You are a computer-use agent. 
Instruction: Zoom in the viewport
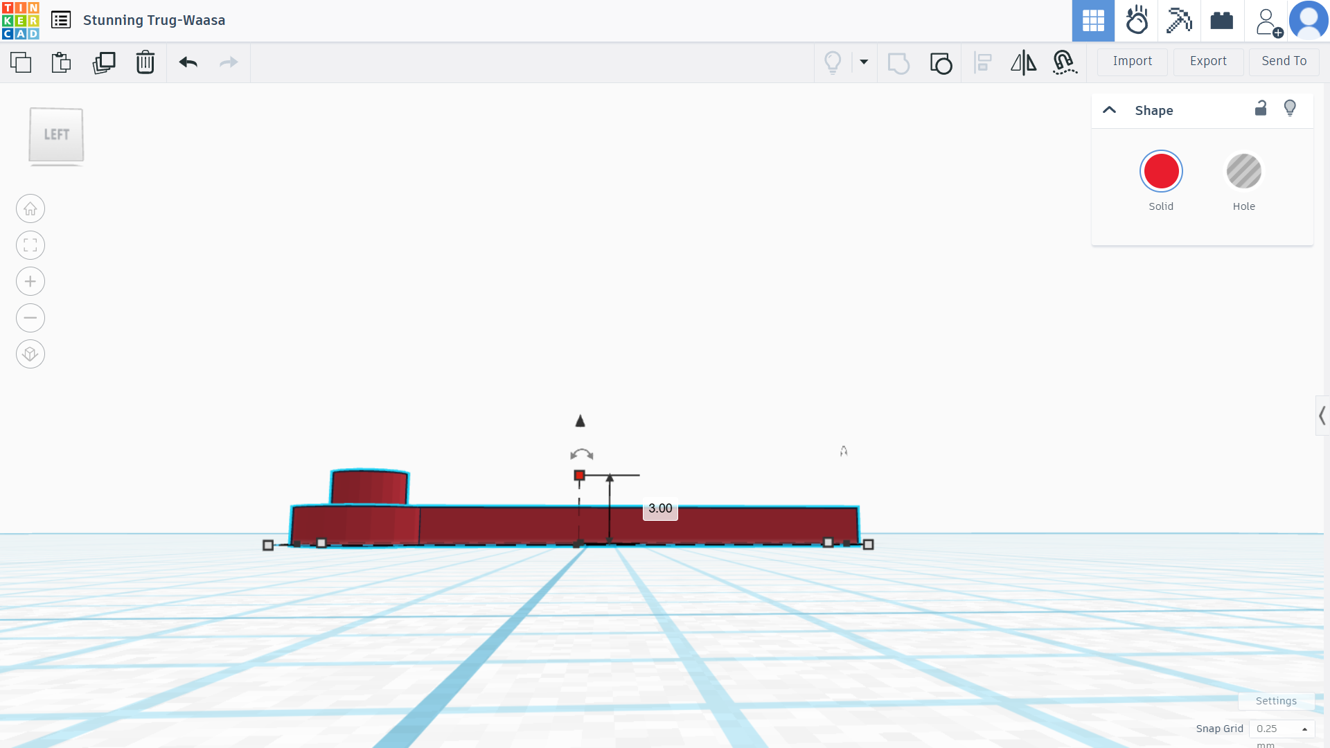pyautogui.click(x=30, y=281)
